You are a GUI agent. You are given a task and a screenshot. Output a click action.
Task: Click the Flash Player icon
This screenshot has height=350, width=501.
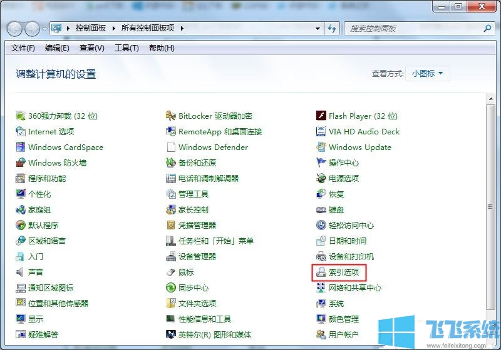coord(321,116)
